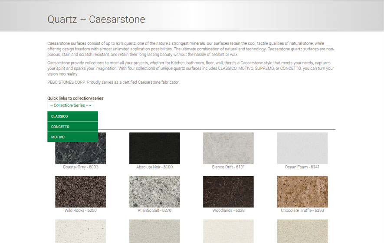The image size is (384, 243).
Task: Open the Woodlands 6338 swatch image
Action: [228, 191]
